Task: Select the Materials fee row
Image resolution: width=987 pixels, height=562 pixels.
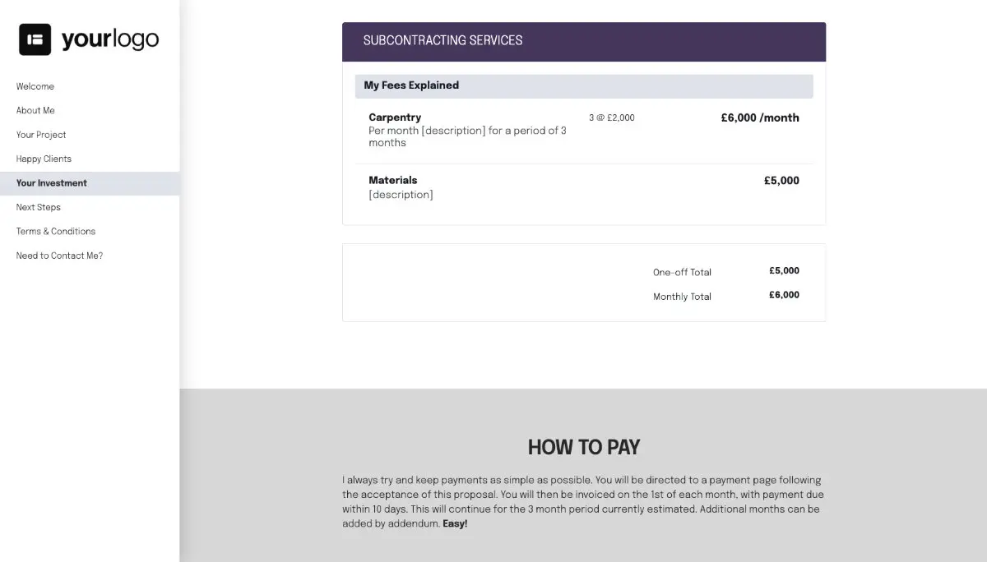Action: tap(392, 180)
